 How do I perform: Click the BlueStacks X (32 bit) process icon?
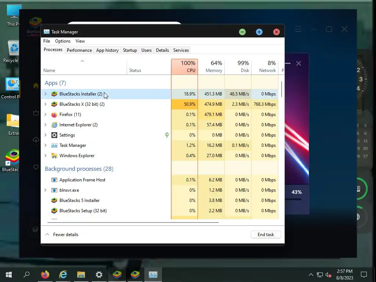point(54,104)
